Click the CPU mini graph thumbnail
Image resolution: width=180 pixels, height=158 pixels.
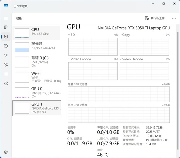[22, 33]
